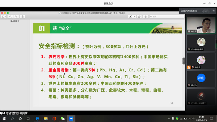Screen dimensions: 217x122
Task: Open Microsoft Edge from the taskbar
Action: click(x=37, y=119)
